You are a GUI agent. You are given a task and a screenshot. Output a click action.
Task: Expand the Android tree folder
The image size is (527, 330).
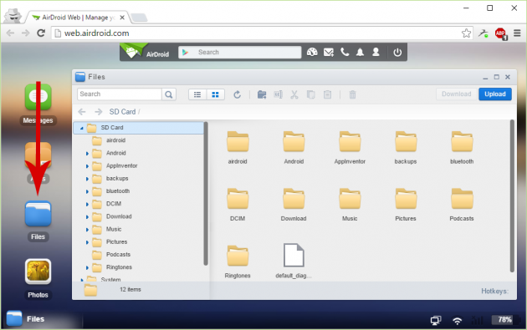click(87, 154)
